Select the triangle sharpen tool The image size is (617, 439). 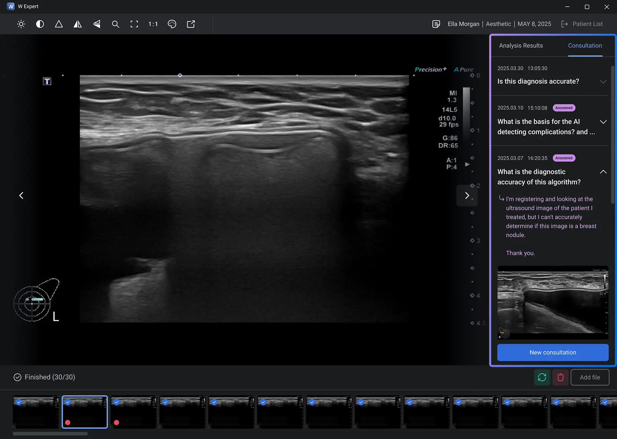[59, 24]
